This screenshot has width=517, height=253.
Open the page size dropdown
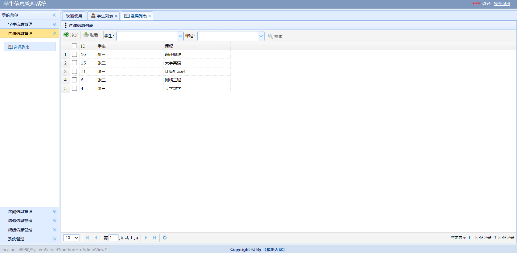[71, 238]
